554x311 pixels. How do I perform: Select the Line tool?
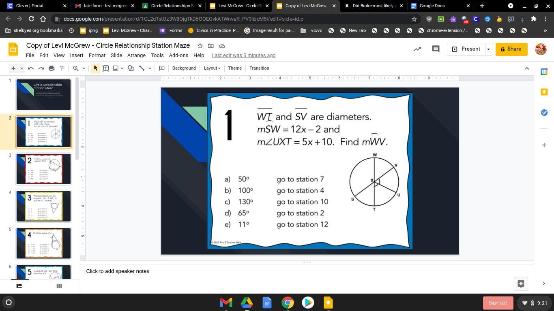tap(142, 68)
